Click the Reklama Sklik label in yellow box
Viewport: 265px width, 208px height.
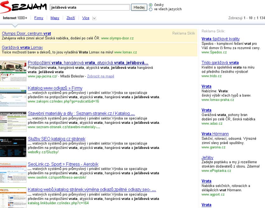[x=183, y=33]
